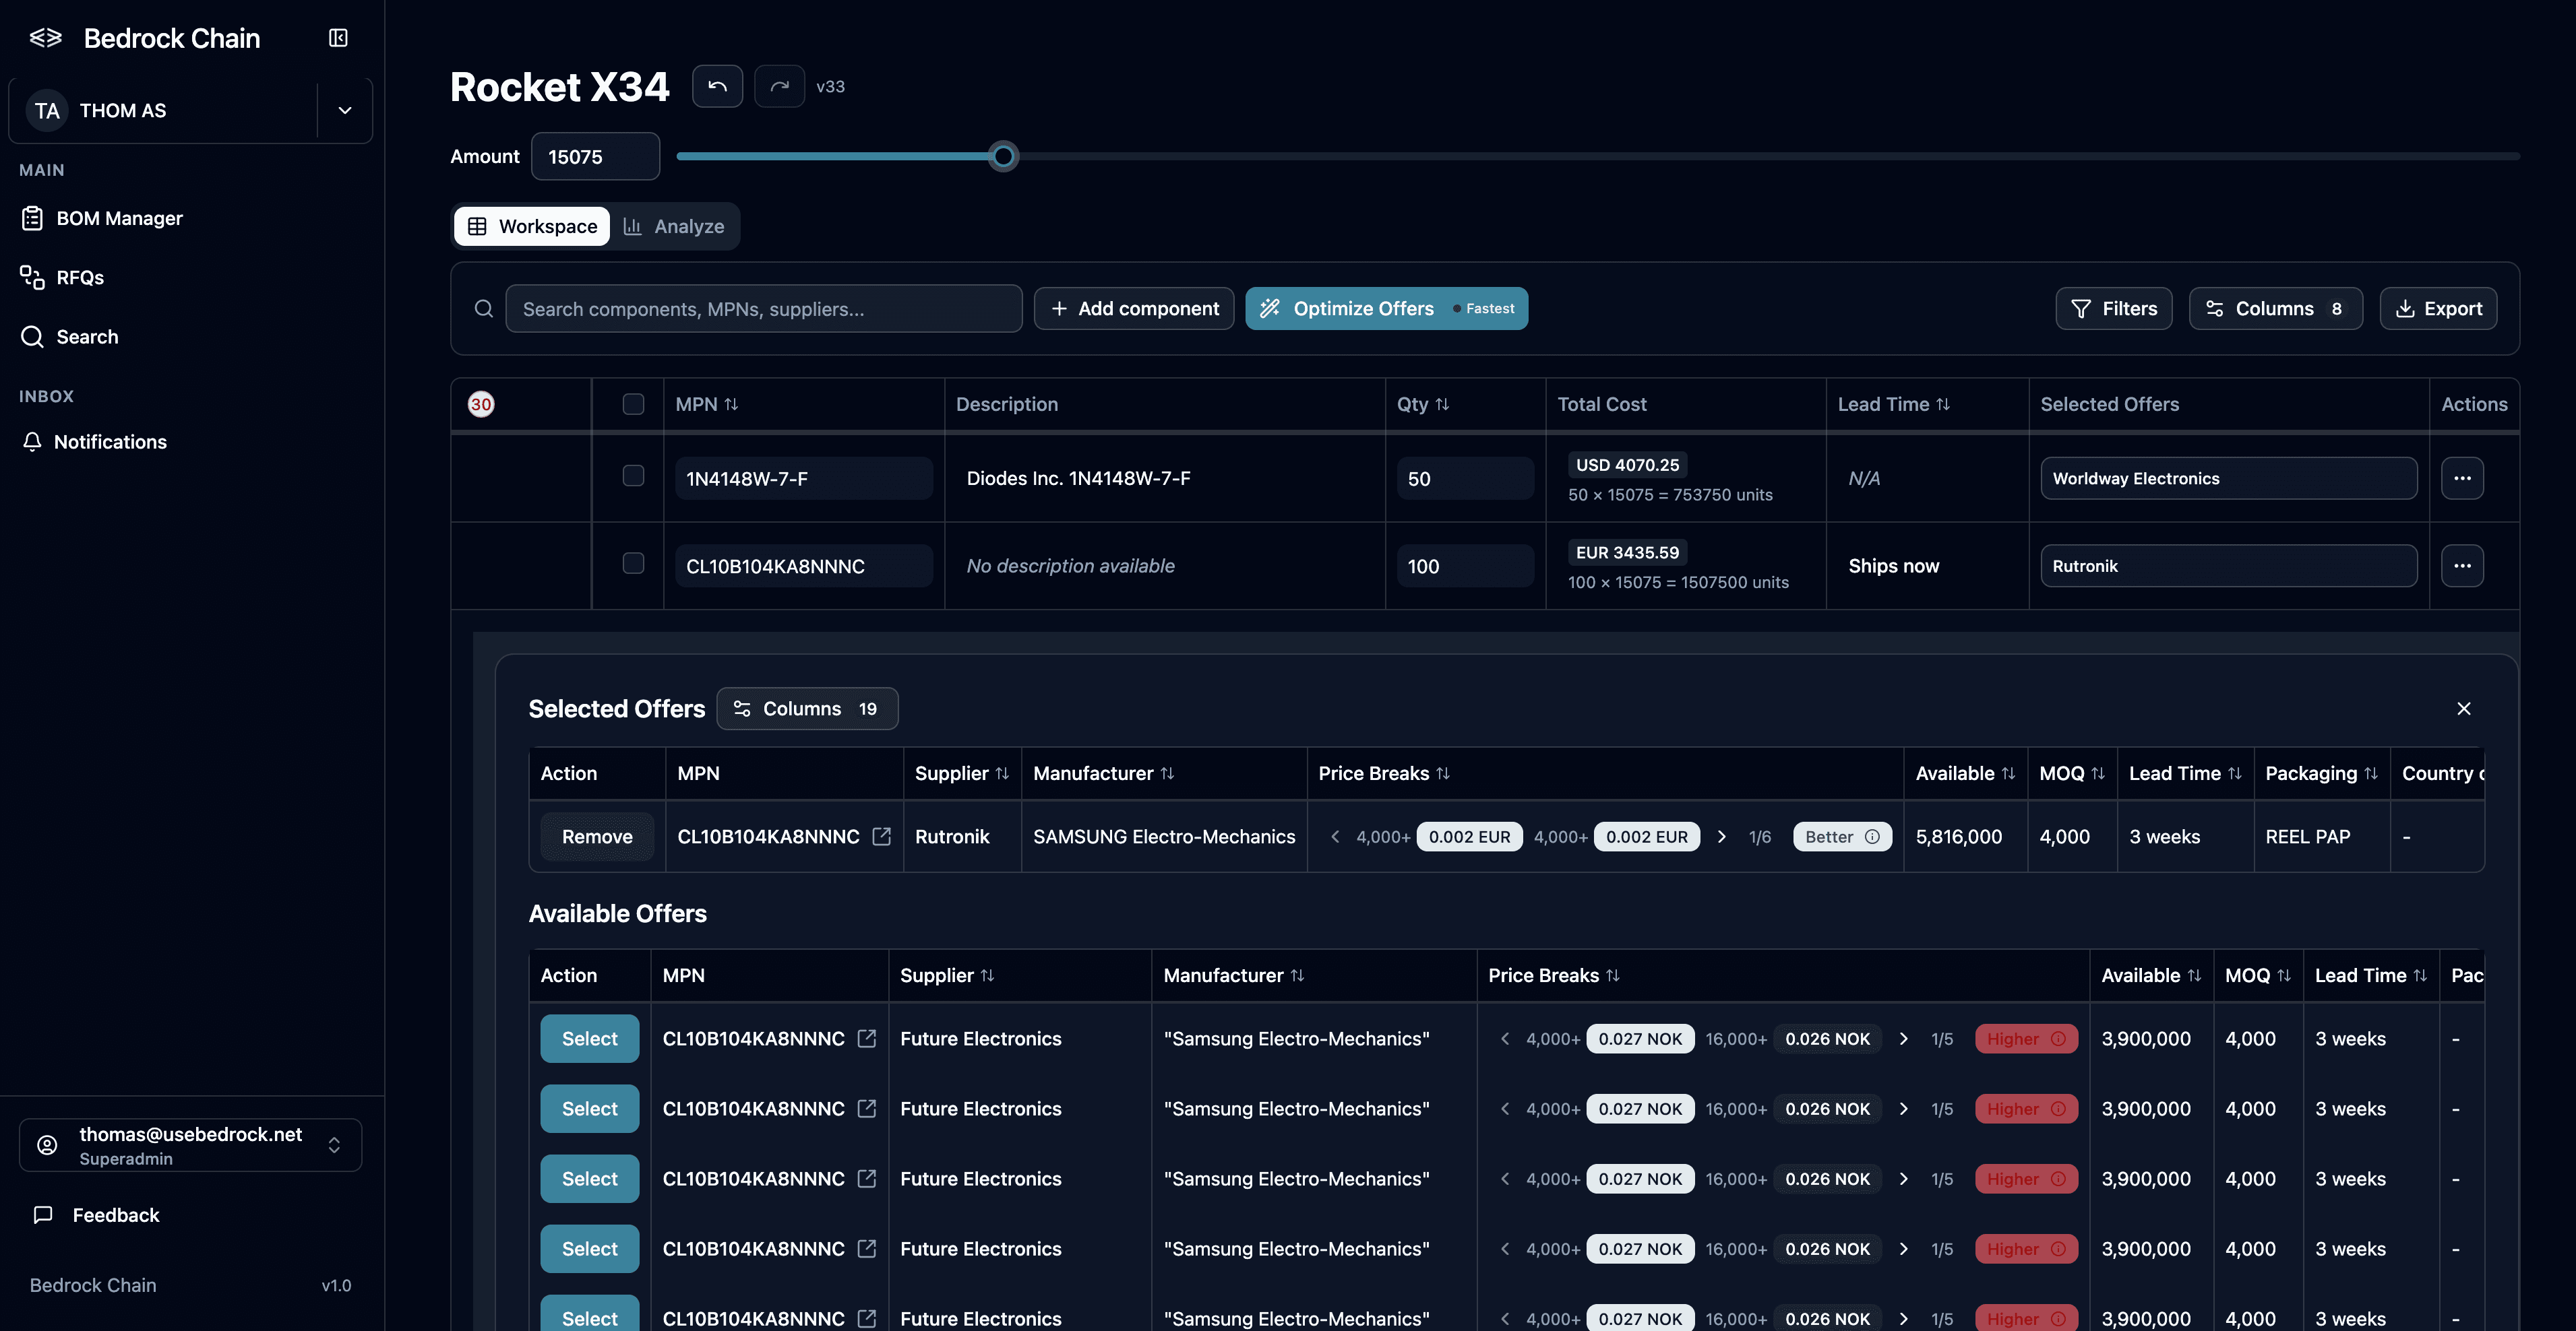The width and height of the screenshot is (2576, 1331).
Task: Switch to the Analyze tab
Action: tap(675, 226)
